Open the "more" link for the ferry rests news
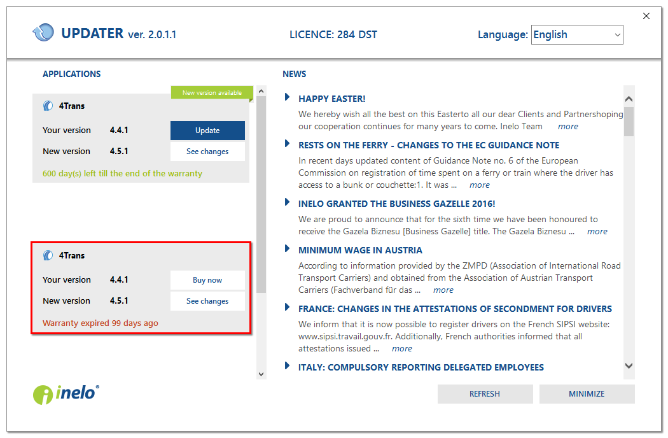 click(479, 185)
